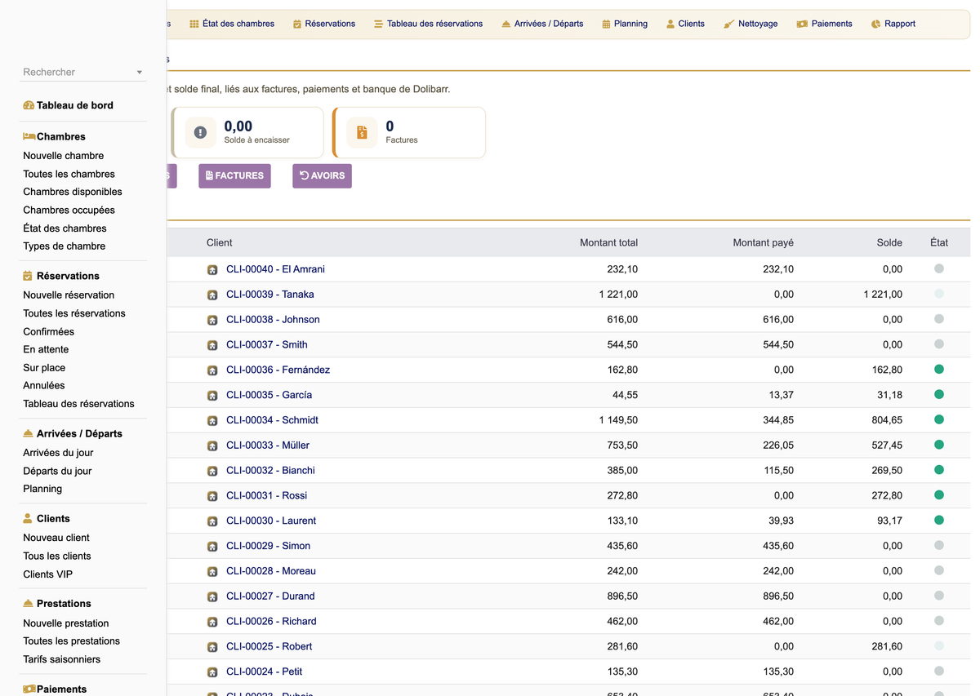Show Annulées reservations
The image size is (980, 696).
pyautogui.click(x=44, y=385)
